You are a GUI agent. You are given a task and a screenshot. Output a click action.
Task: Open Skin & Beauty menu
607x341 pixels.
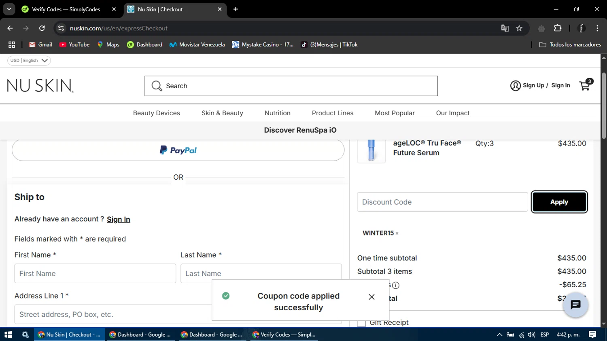pos(222,113)
